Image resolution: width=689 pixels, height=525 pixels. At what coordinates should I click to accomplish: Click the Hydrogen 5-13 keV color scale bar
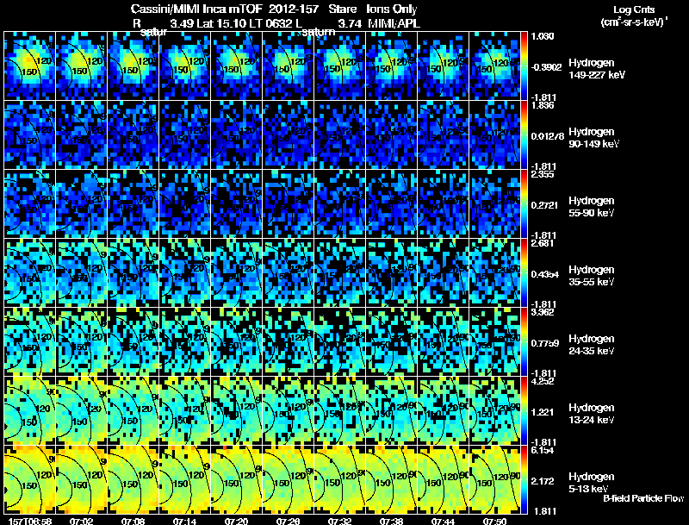pyautogui.click(x=524, y=479)
